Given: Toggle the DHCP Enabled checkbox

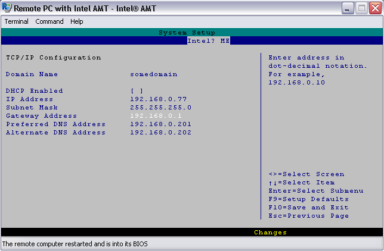Looking at the screenshot, I should 137,91.
